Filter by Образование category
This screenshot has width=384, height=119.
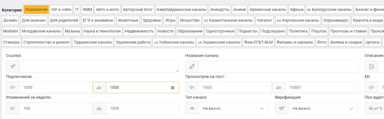[x=190, y=31]
